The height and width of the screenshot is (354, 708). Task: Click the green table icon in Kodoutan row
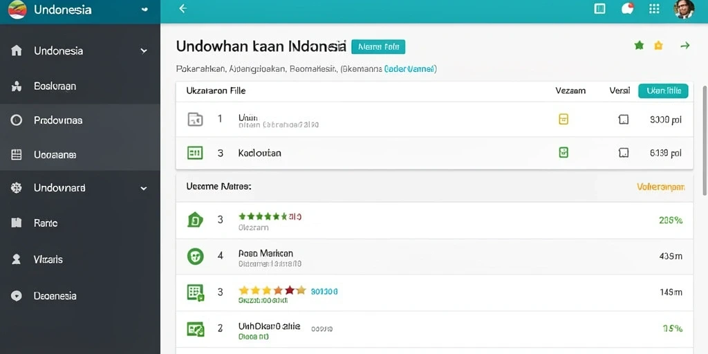pos(195,153)
